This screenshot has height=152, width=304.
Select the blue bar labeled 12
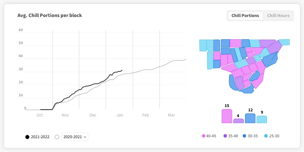point(250,118)
